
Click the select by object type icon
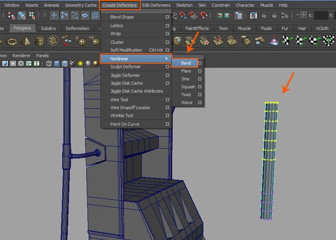pyautogui.click(x=22, y=16)
